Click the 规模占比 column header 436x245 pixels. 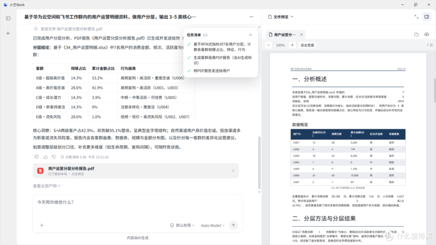pyautogui.click(x=78, y=69)
